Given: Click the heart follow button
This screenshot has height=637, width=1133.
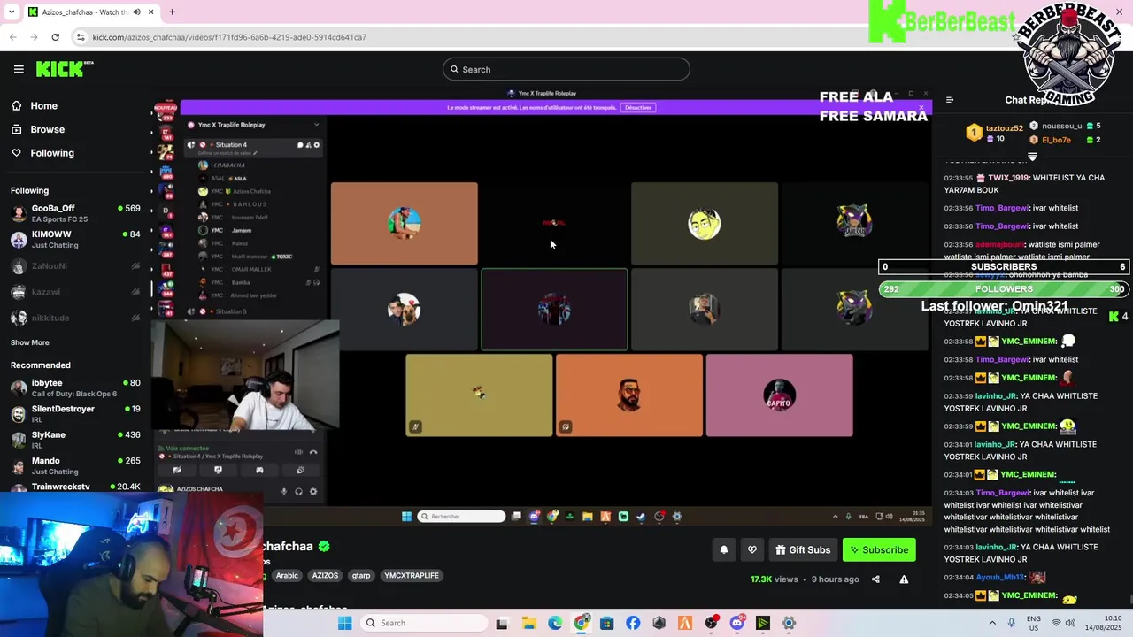Looking at the screenshot, I should coord(752,550).
